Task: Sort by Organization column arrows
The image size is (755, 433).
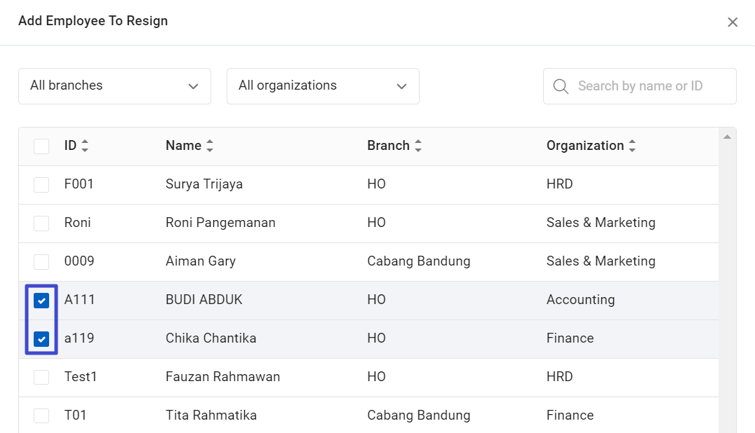Action: click(632, 146)
